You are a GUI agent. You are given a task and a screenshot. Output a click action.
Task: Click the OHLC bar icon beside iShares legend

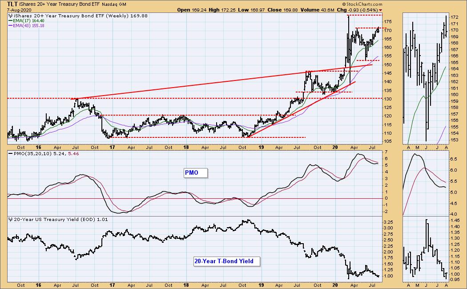[x=10, y=16]
